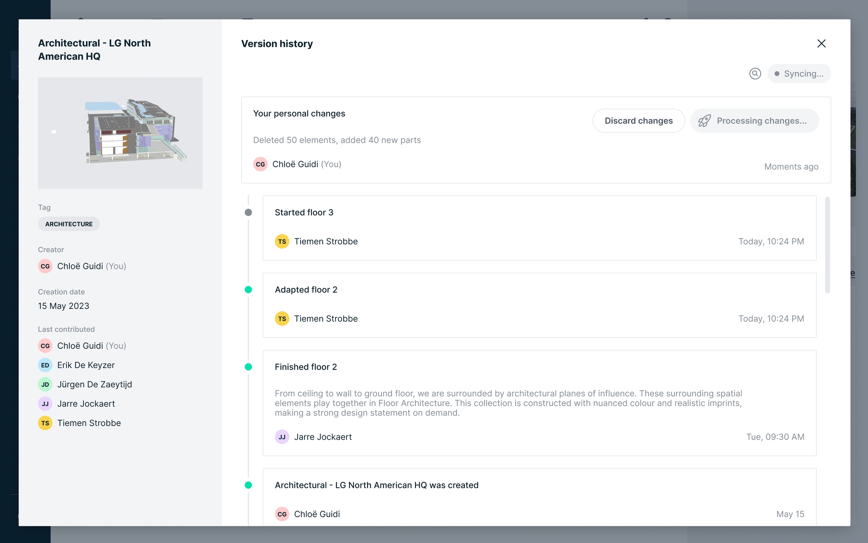Click CG avatar under Creator
Screen dimensions: 868x543
(x=45, y=266)
